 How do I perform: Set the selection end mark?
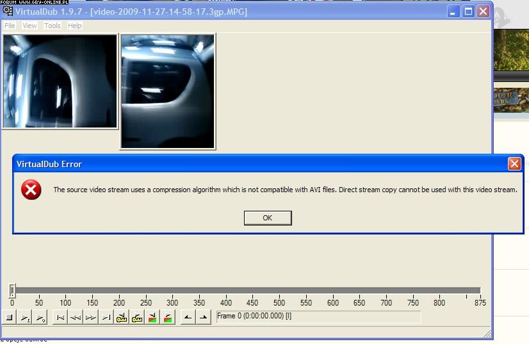[204, 317]
